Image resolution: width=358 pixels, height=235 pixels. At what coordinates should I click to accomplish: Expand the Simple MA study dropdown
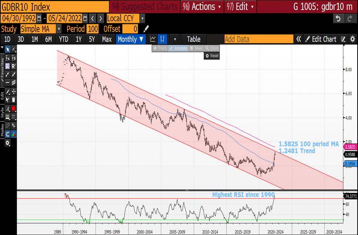(x=59, y=29)
